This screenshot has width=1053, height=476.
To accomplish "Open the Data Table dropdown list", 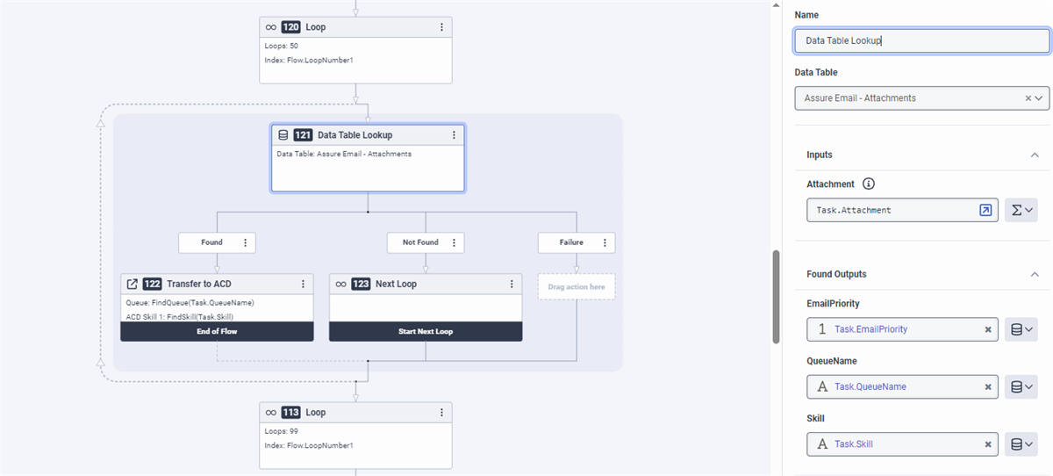I will tap(1040, 98).
